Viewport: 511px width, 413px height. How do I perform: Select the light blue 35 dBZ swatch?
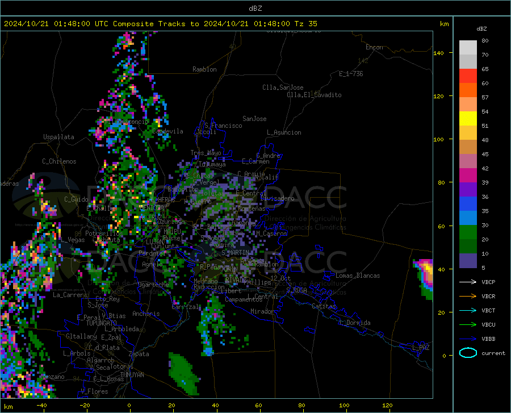468,218
